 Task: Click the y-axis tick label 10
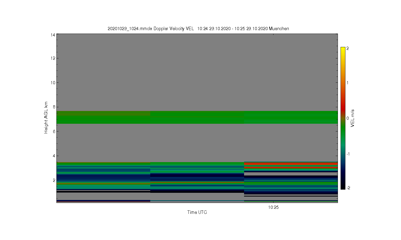click(53, 83)
